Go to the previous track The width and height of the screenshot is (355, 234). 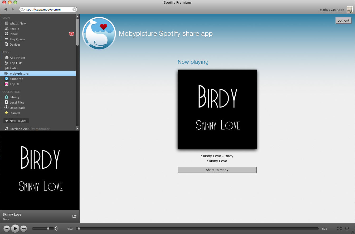coord(7,228)
